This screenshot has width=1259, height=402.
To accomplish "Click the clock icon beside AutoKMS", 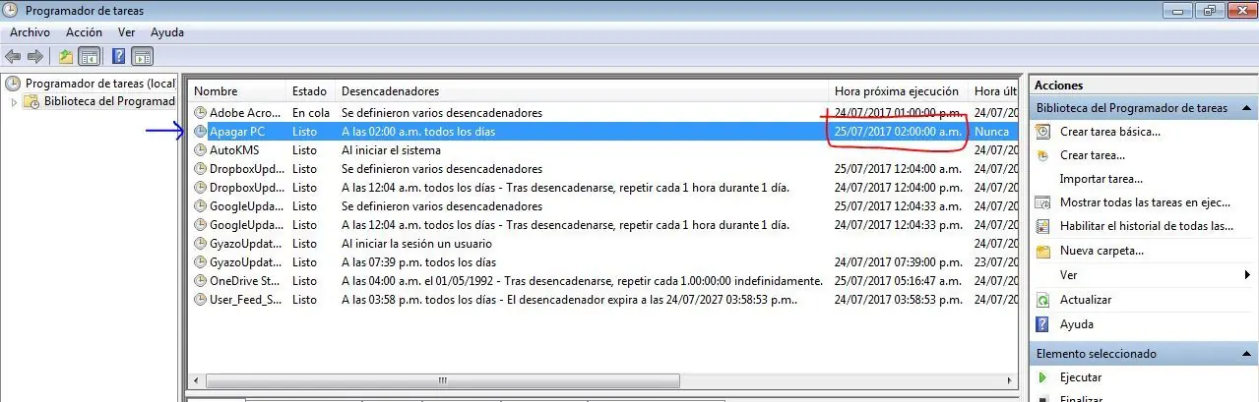I will click(x=201, y=150).
